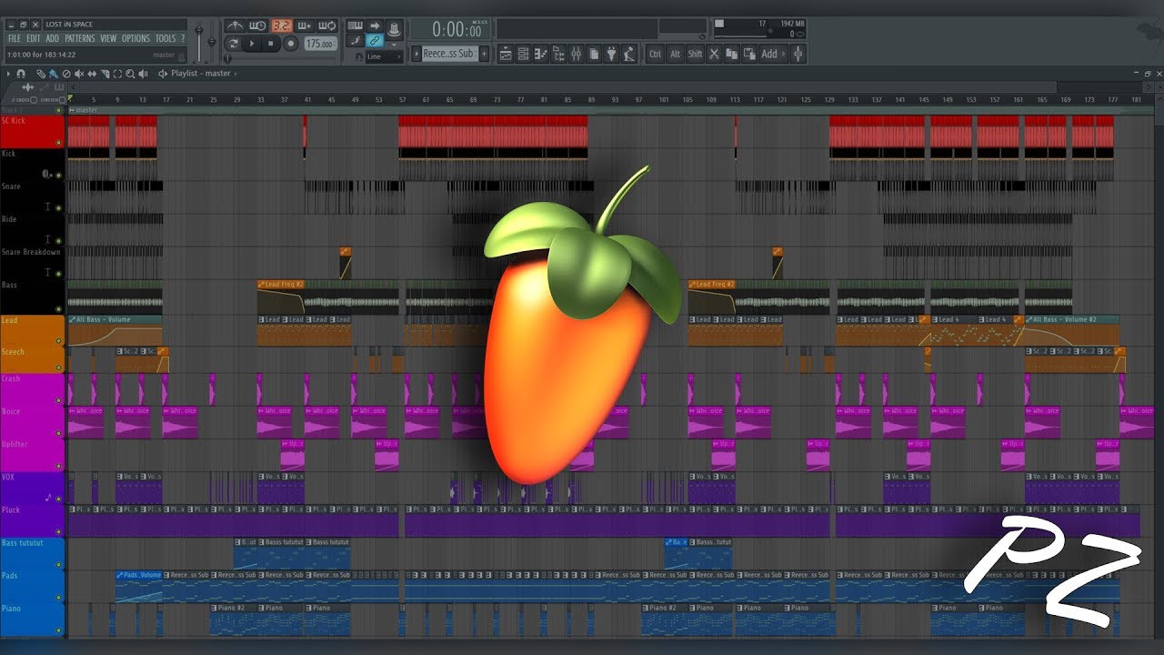Image resolution: width=1164 pixels, height=655 pixels.
Task: Click the scissors Cut icon
Action: pyautogui.click(x=715, y=54)
